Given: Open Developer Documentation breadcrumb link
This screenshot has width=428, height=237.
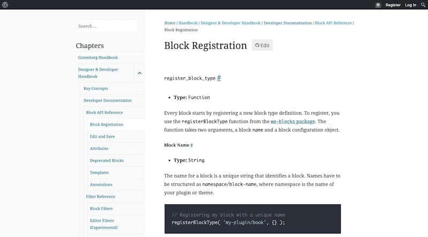Looking at the screenshot, I should (x=288, y=23).
